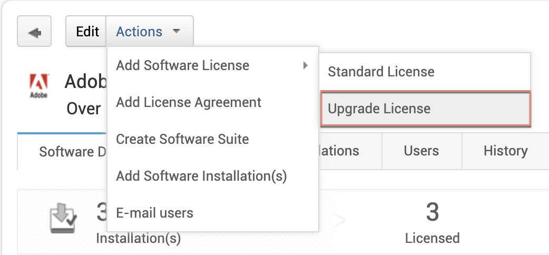Select Create Software Suite option
This screenshot has height=255, width=549.
[182, 139]
